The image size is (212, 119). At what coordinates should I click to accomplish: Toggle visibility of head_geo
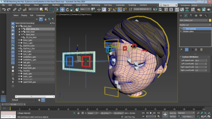[19, 65]
